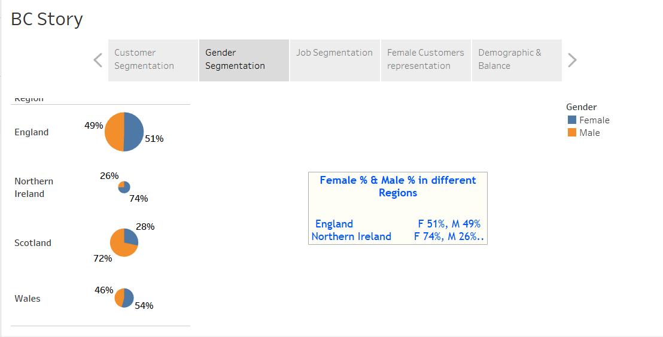Open the Customer Segmentation story tab
The width and height of the screenshot is (663, 337).
[153, 60]
